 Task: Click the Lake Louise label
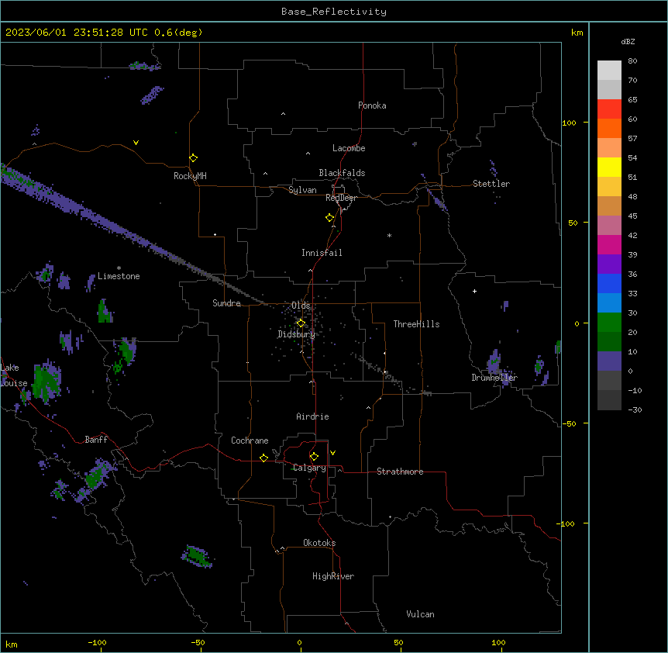click(x=12, y=375)
